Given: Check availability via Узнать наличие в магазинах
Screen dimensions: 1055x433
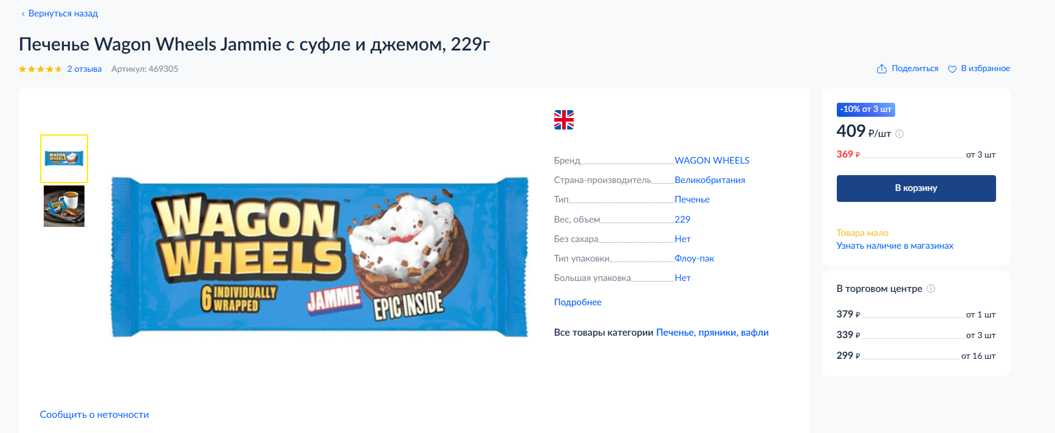Looking at the screenshot, I should (x=895, y=246).
